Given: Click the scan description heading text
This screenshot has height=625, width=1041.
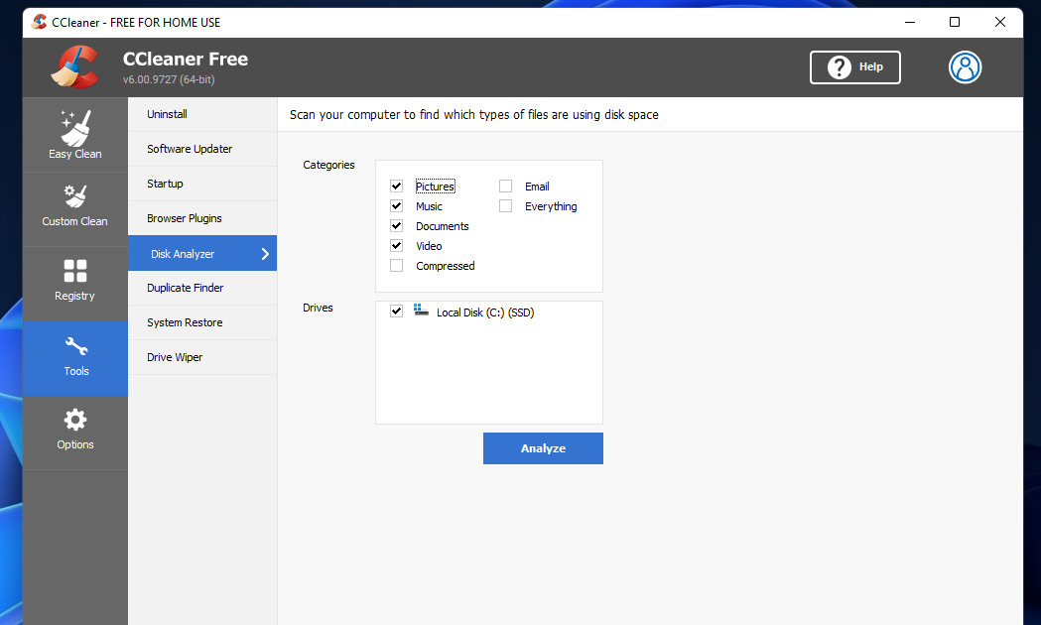Looking at the screenshot, I should (x=474, y=115).
